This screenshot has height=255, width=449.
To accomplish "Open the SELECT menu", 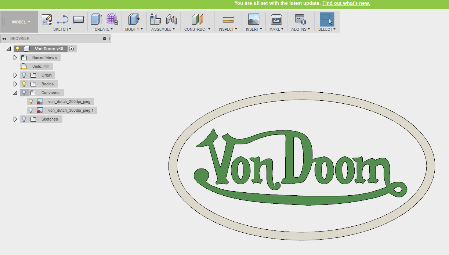I will tap(327, 29).
